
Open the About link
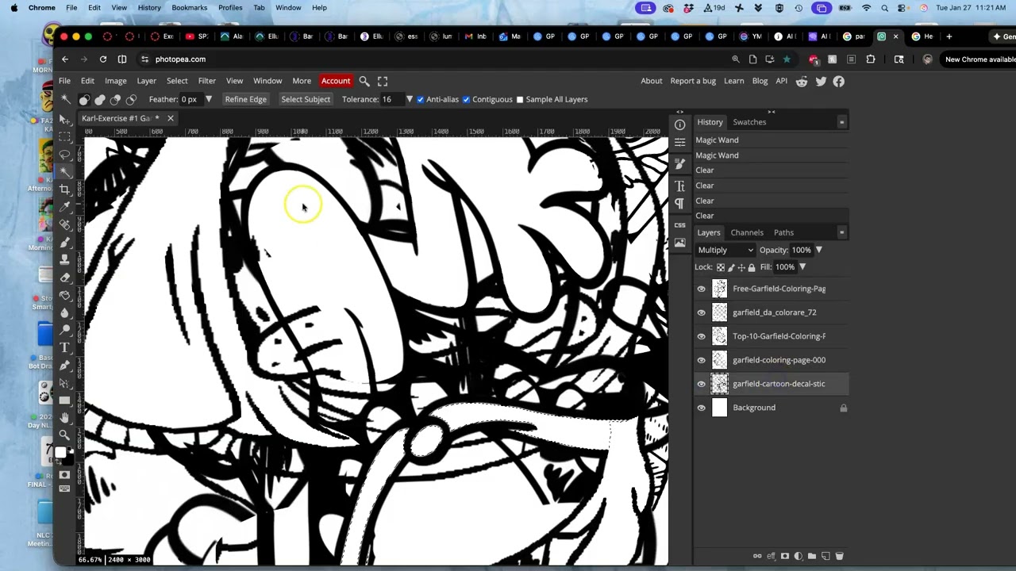coord(652,81)
